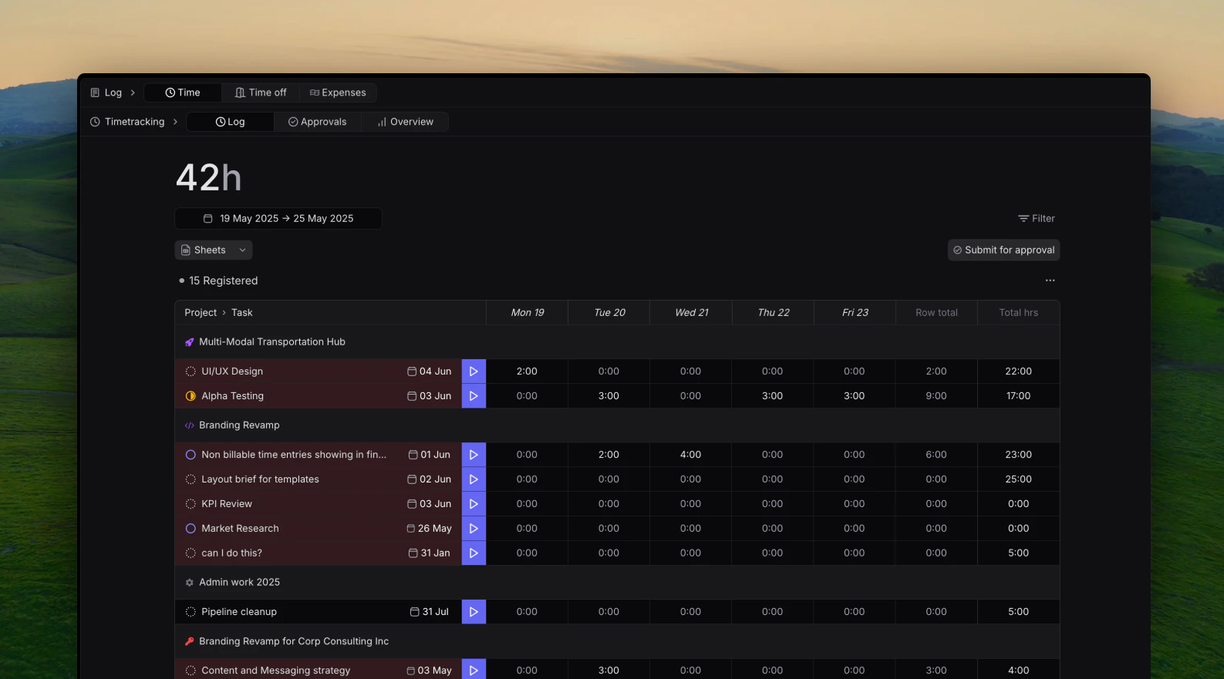This screenshot has width=1224, height=679.
Task: Edit Thu 22 hours for Alpha Testing
Action: pos(772,396)
